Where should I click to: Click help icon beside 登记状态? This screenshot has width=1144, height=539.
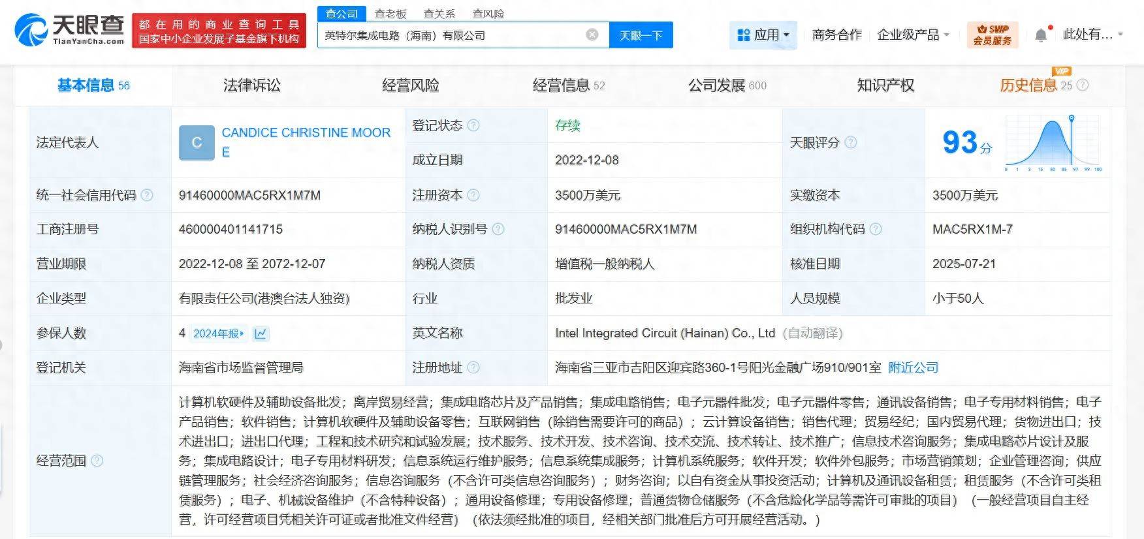pyautogui.click(x=473, y=125)
